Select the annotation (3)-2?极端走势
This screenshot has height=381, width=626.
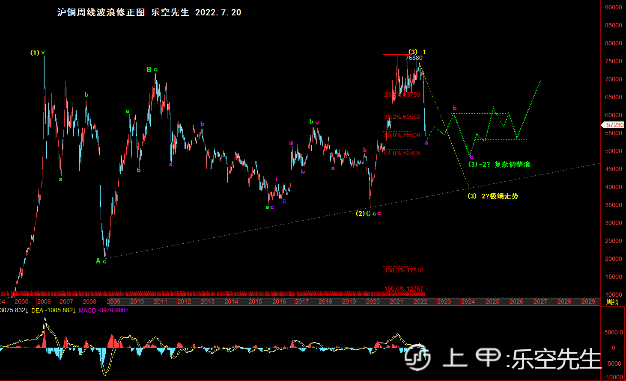point(493,196)
